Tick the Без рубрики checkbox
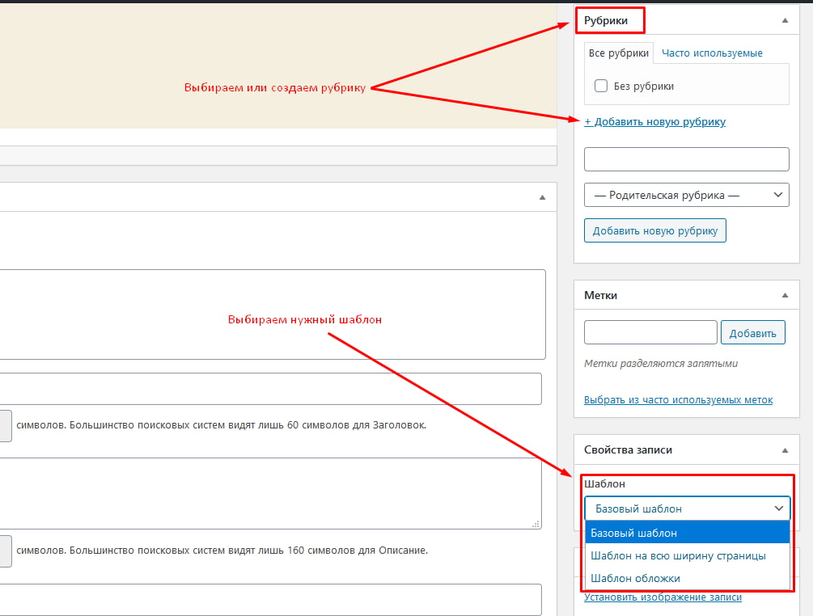The height and width of the screenshot is (616, 813). point(600,86)
